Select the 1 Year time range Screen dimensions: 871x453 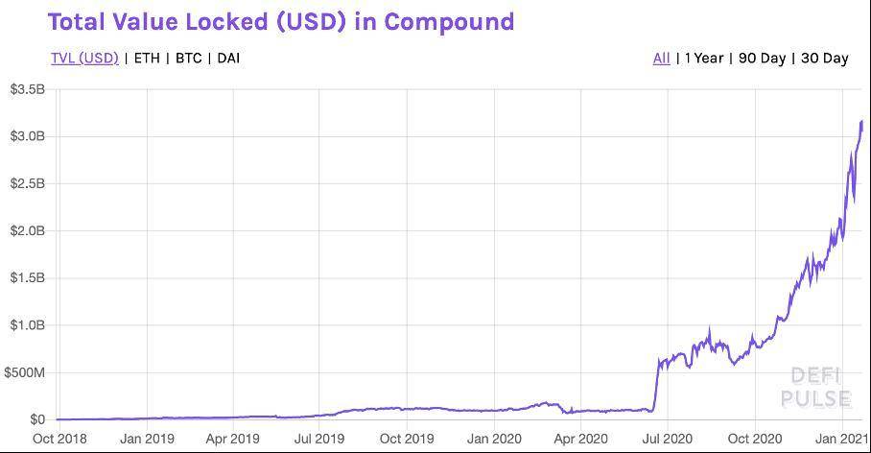click(x=704, y=58)
